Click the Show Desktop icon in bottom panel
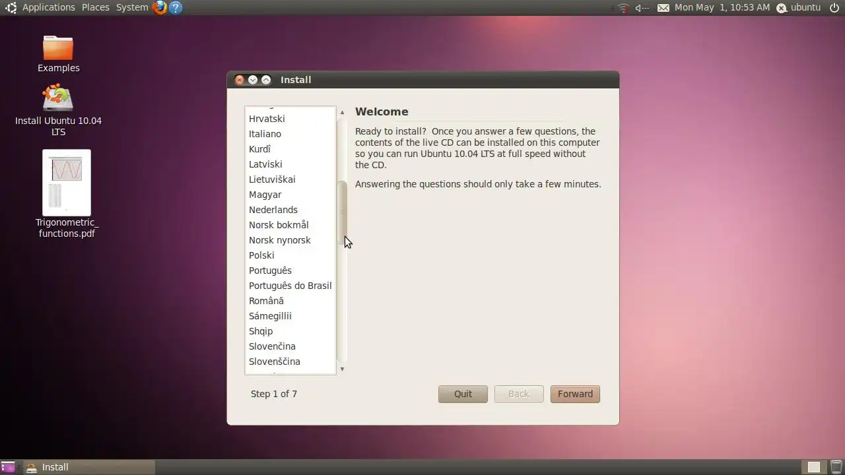The image size is (845, 475). tap(8, 467)
